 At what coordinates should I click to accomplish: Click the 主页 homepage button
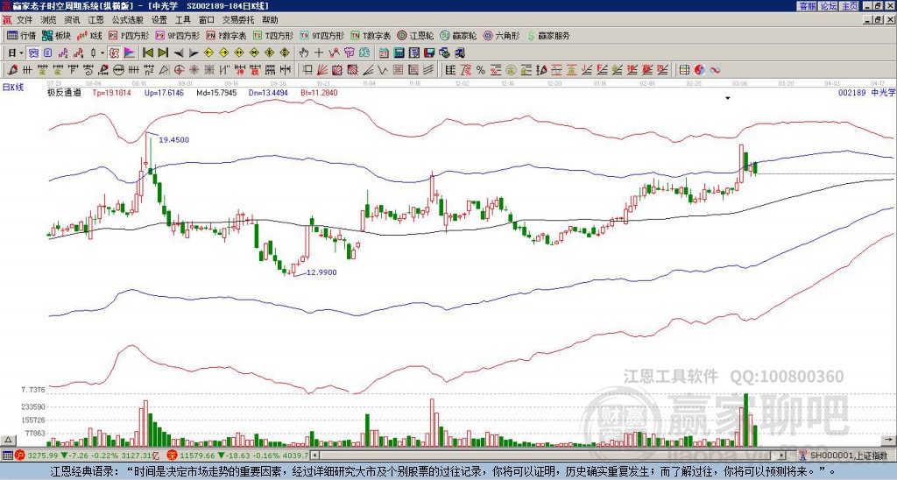point(850,6)
